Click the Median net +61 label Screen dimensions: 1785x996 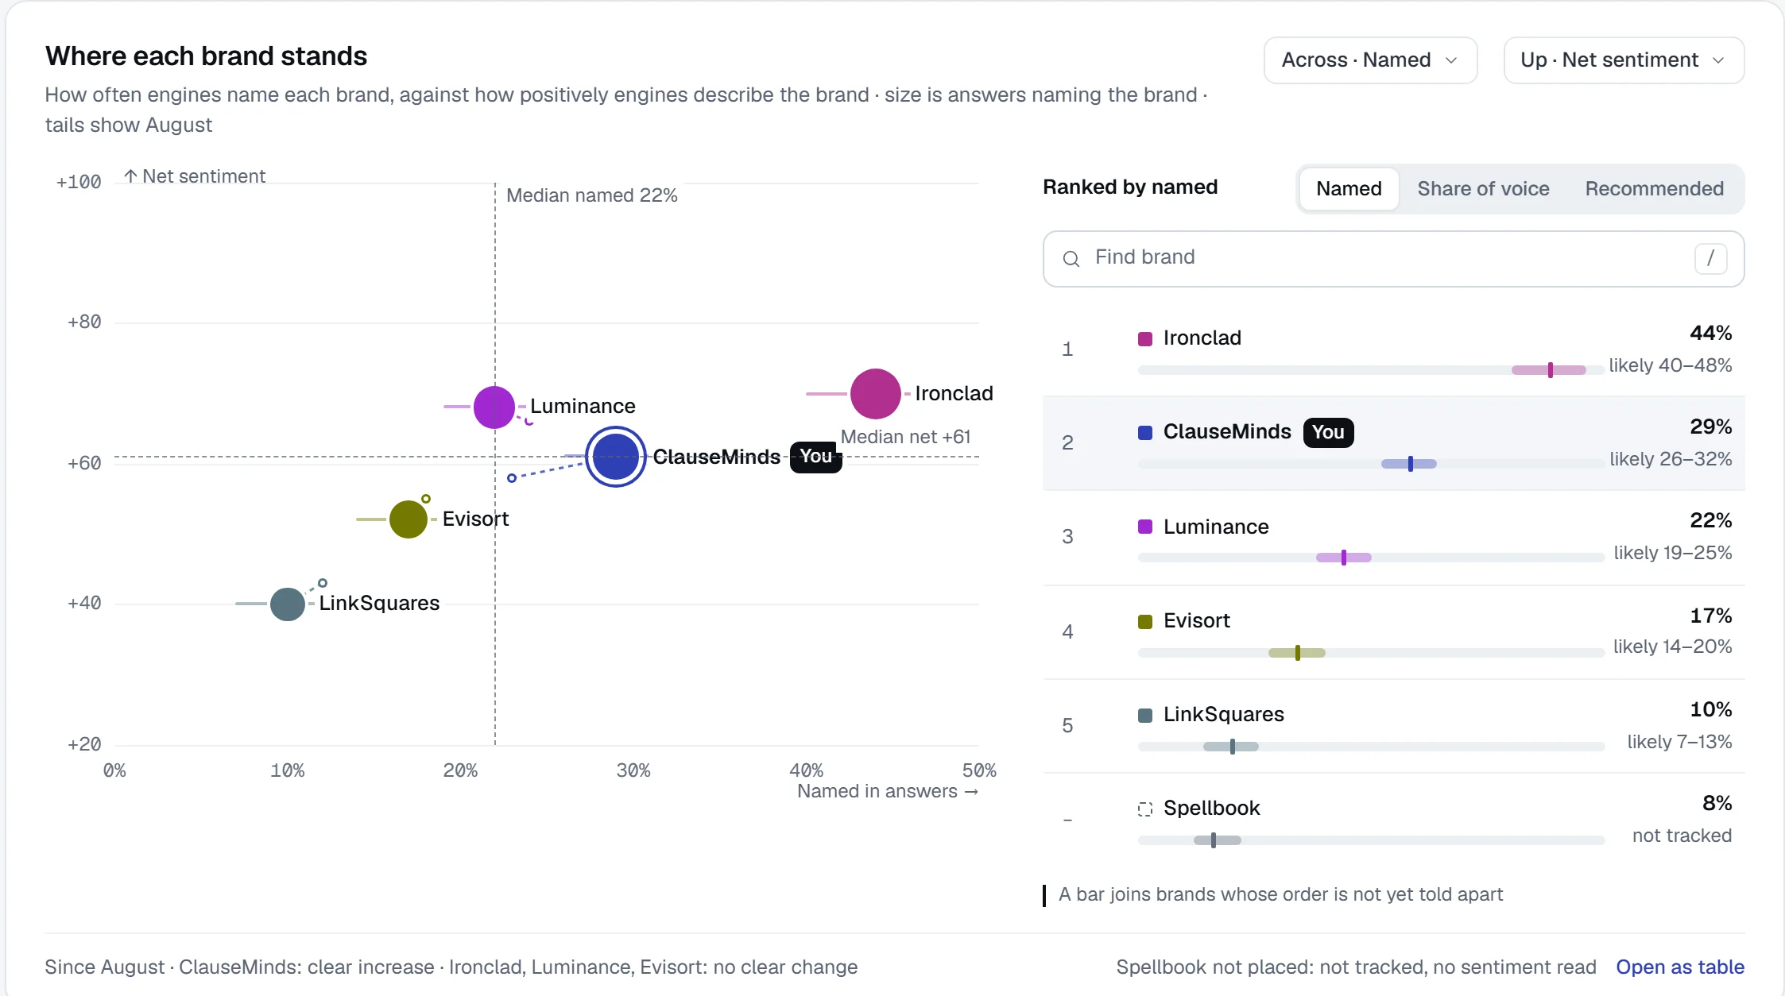pos(905,437)
